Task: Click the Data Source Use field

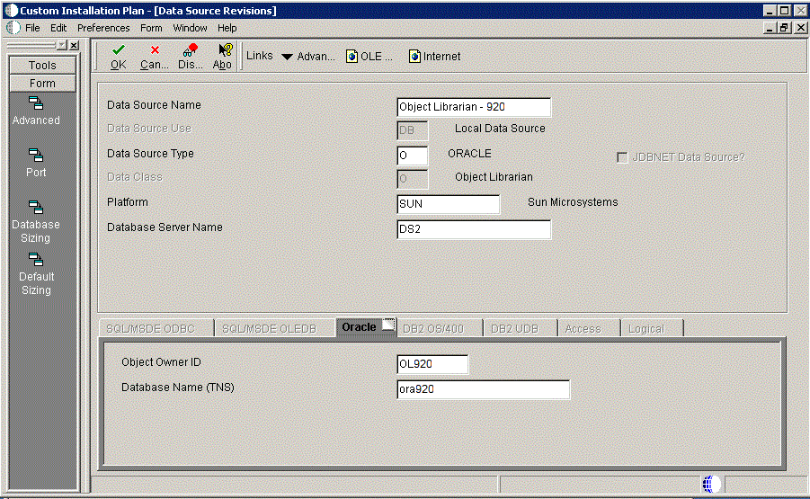Action: [413, 130]
